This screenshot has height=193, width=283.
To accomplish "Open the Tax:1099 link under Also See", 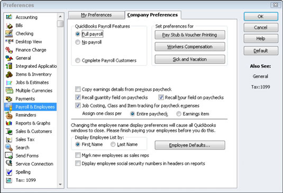I will (261, 87).
